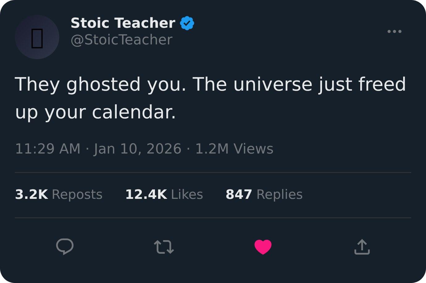Open the 847 Replies list
This screenshot has width=426, height=283.
click(x=264, y=195)
